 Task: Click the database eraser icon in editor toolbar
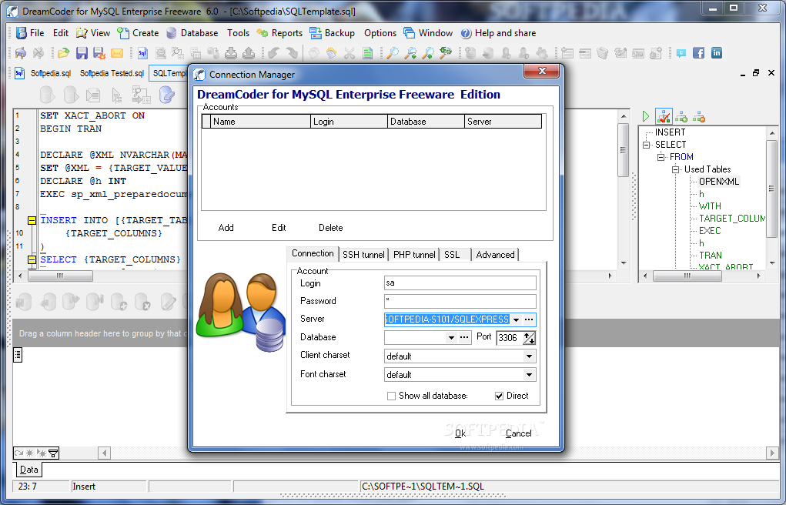click(166, 94)
